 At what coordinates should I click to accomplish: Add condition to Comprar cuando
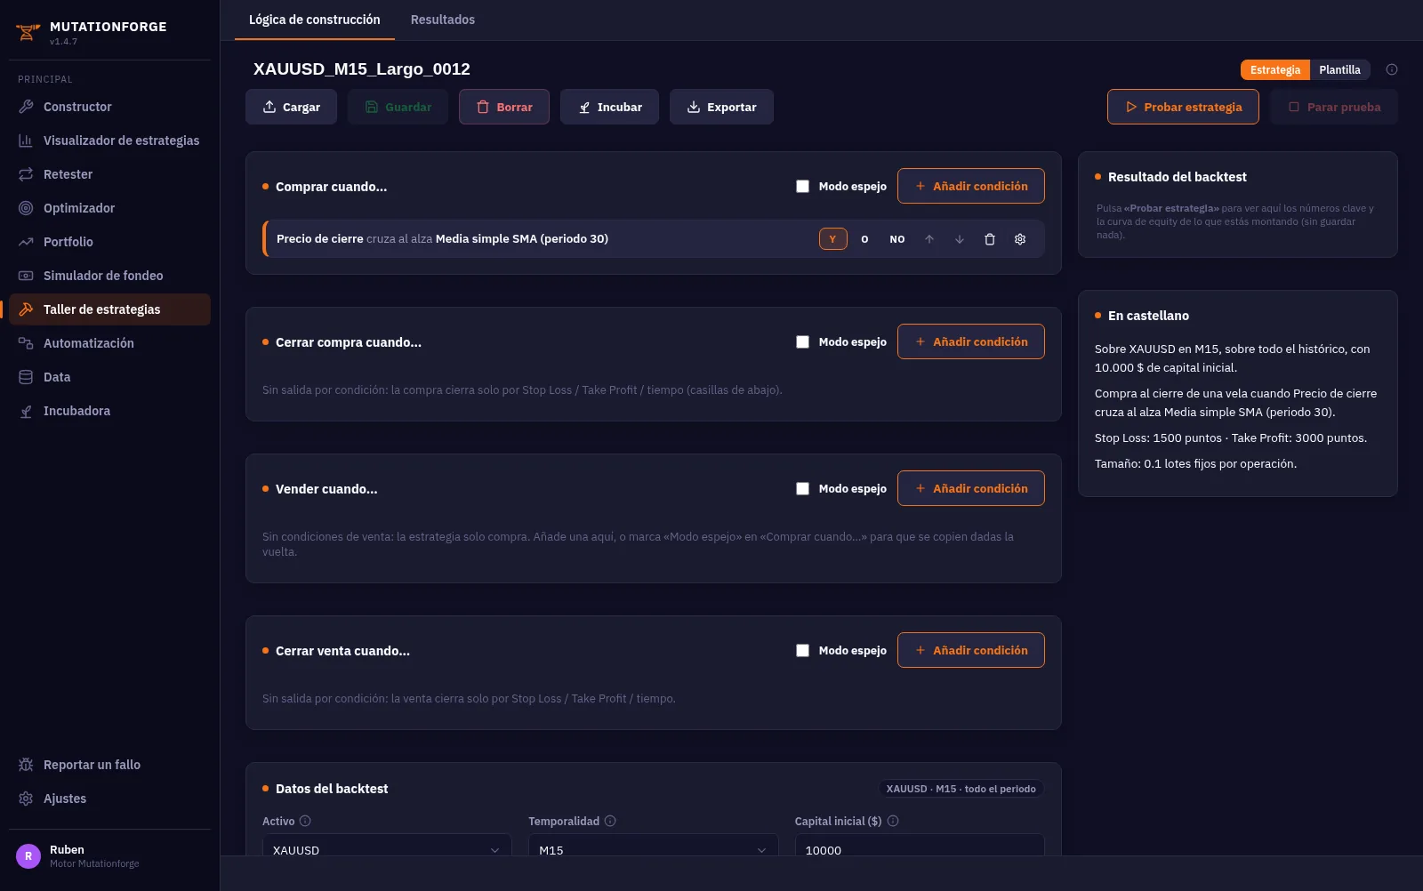tap(971, 186)
